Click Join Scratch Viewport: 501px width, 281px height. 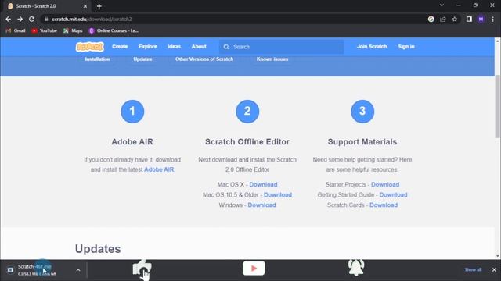(x=372, y=47)
